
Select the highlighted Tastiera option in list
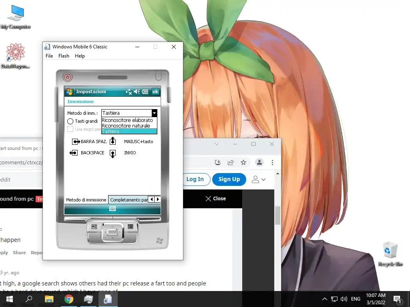pos(129,131)
